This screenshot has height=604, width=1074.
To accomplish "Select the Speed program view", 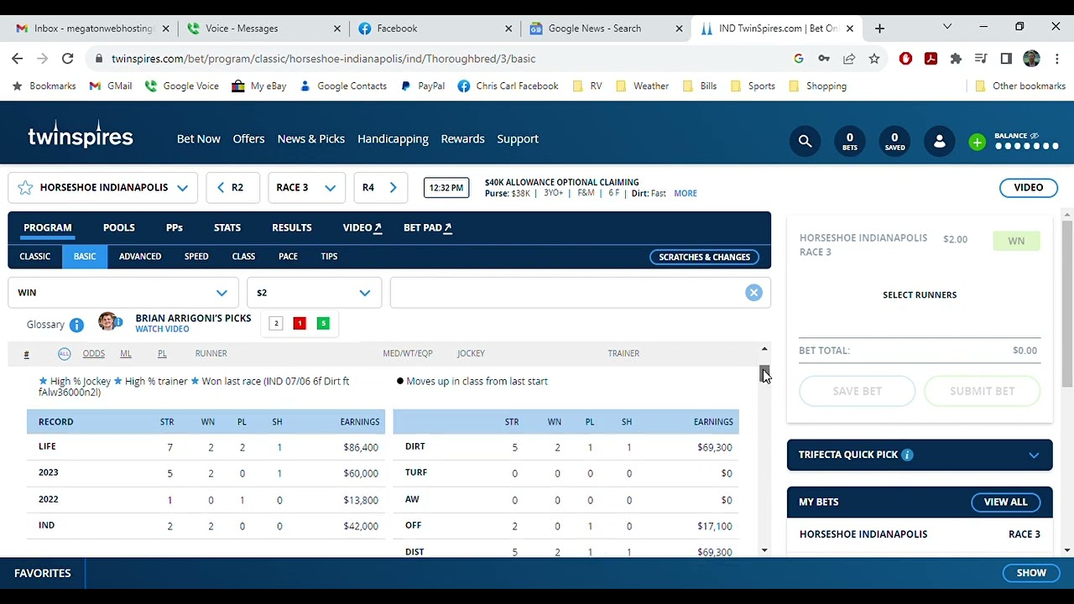I will point(196,257).
